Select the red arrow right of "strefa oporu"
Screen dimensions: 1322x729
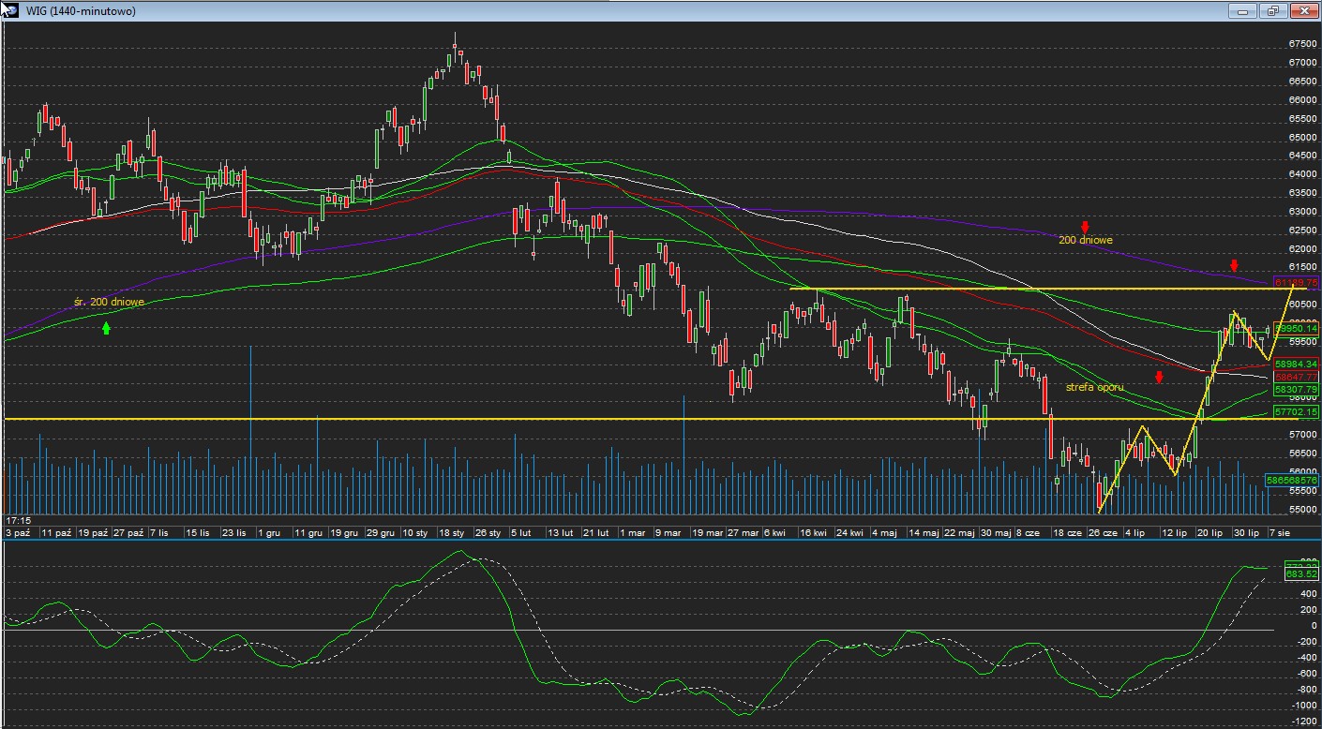pos(1159,377)
